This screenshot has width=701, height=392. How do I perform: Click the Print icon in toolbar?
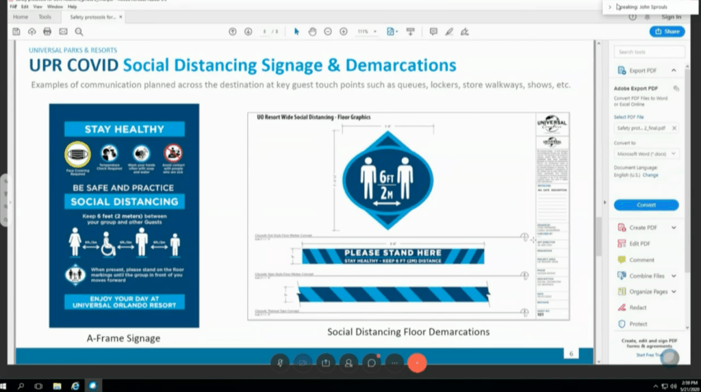pyautogui.click(x=47, y=31)
